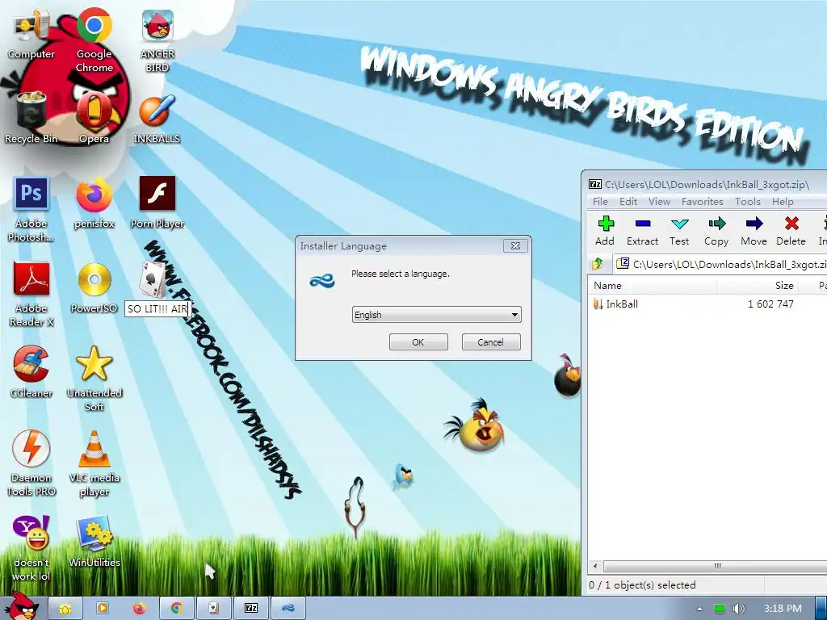Click the 3:18 PM clock
This screenshot has width=827, height=620.
[783, 609]
